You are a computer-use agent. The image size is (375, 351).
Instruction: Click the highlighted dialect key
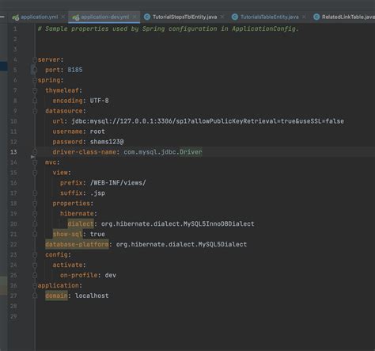coord(81,224)
